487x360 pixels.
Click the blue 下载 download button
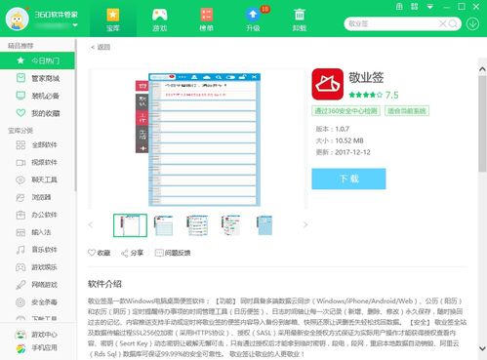[x=348, y=179]
